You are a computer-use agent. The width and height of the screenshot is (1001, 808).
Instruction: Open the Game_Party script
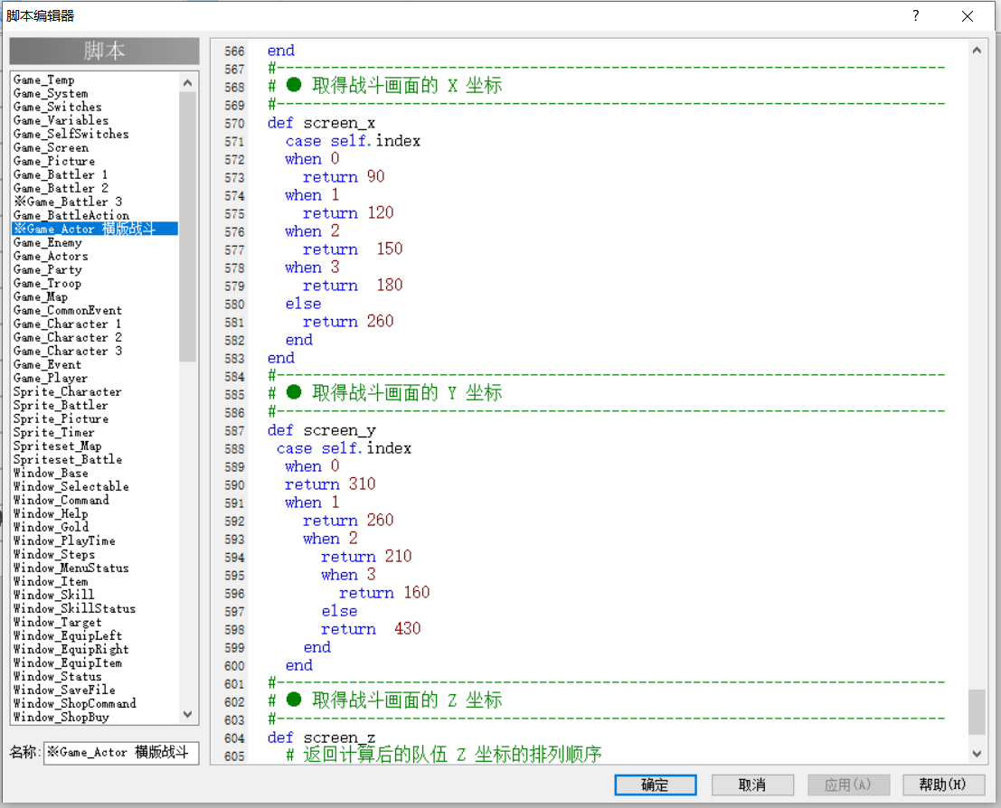[x=48, y=269]
